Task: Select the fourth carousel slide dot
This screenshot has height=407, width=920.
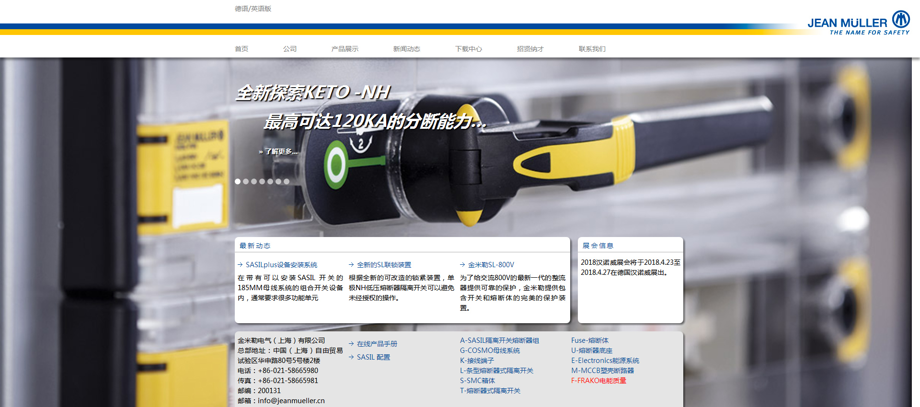Action: 262,181
